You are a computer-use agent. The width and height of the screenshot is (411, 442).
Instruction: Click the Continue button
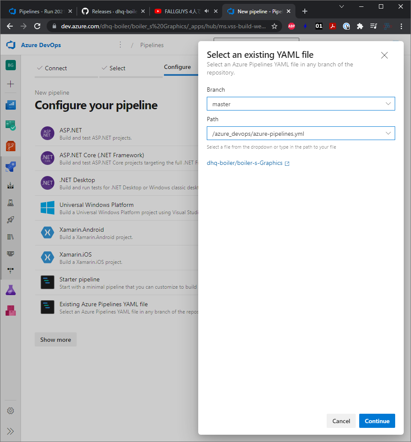point(377,421)
